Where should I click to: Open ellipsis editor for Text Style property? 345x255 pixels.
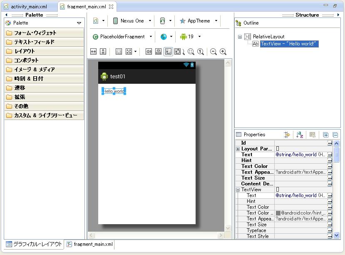pyautogui.click(x=330, y=236)
